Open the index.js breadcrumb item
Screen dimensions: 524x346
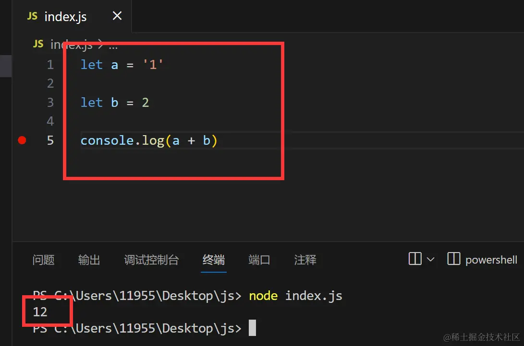pyautogui.click(x=71, y=45)
